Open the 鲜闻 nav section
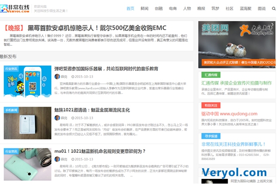 click(x=145, y=8)
